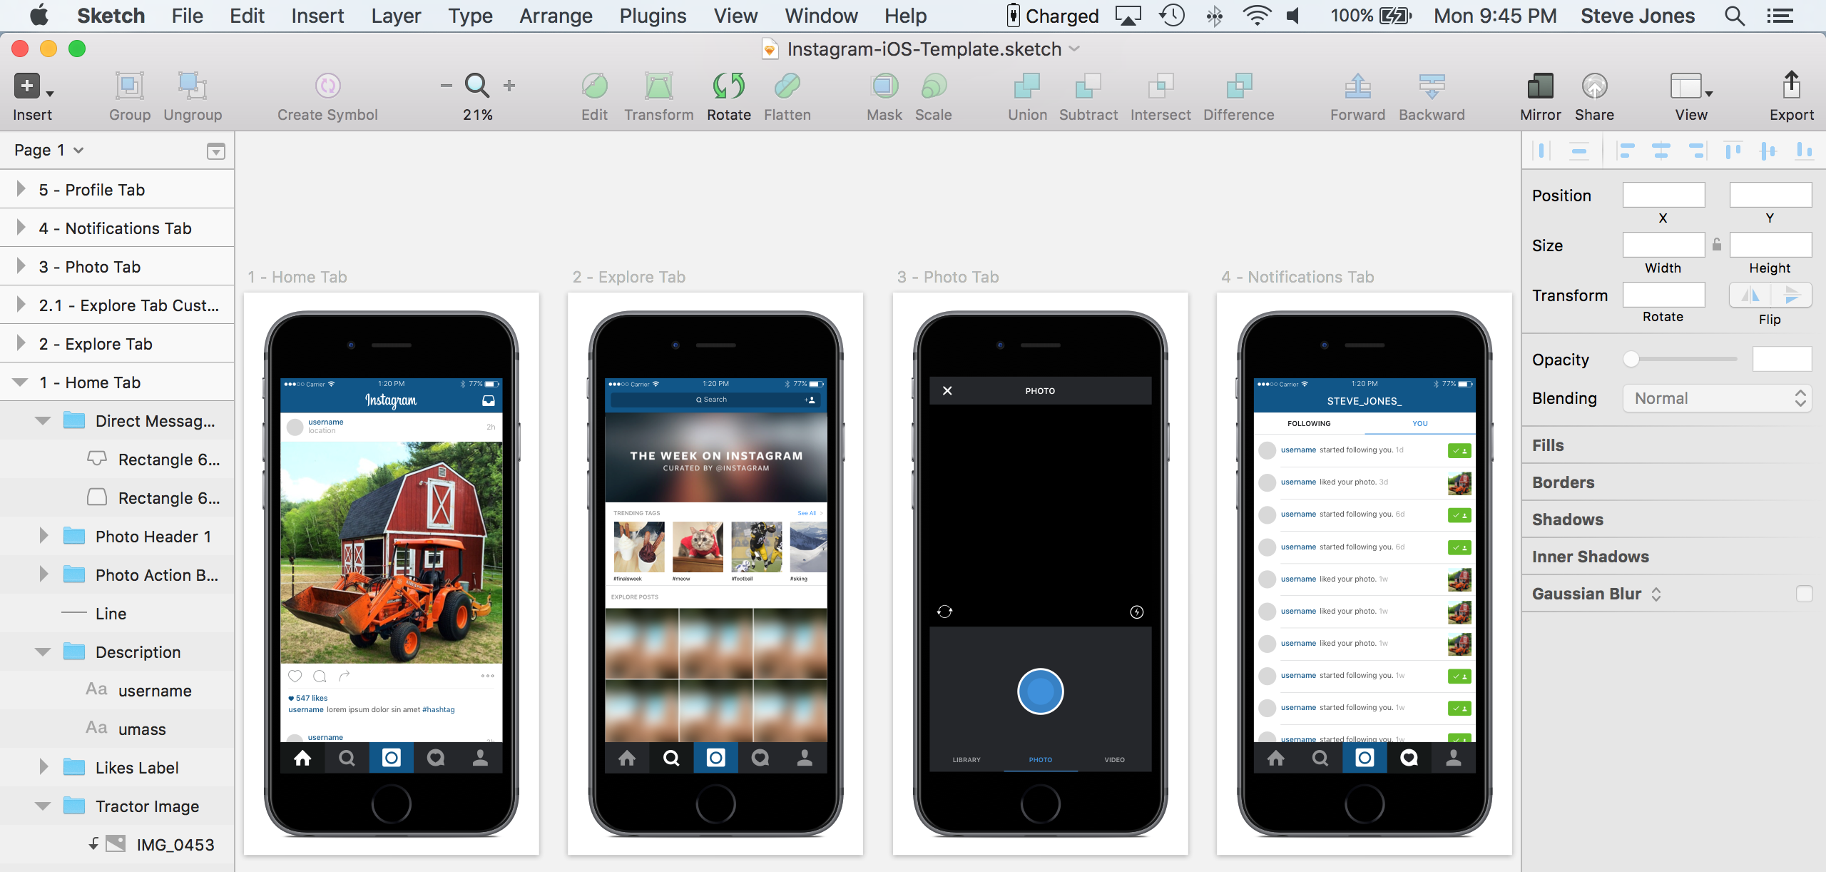This screenshot has width=1826, height=872.
Task: Enable the Gaussian Blur checkbox
Action: tap(1804, 594)
